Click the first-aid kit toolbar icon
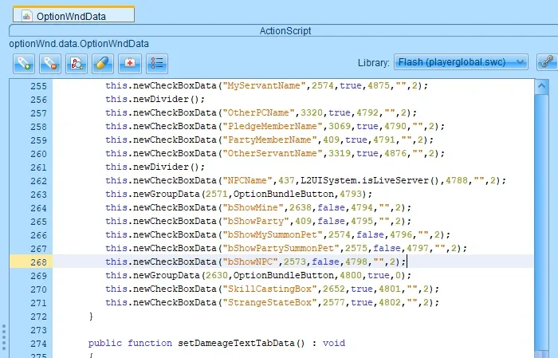Viewport: 558px width, 358px height. (x=130, y=64)
